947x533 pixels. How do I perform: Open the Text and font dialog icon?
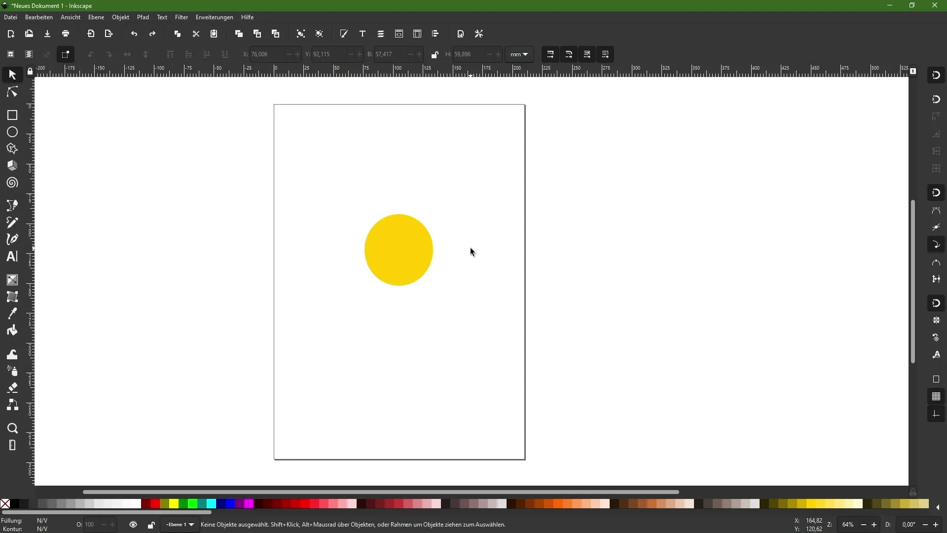click(363, 34)
